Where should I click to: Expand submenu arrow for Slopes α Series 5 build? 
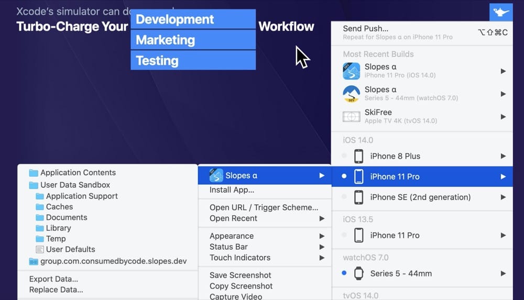click(503, 94)
